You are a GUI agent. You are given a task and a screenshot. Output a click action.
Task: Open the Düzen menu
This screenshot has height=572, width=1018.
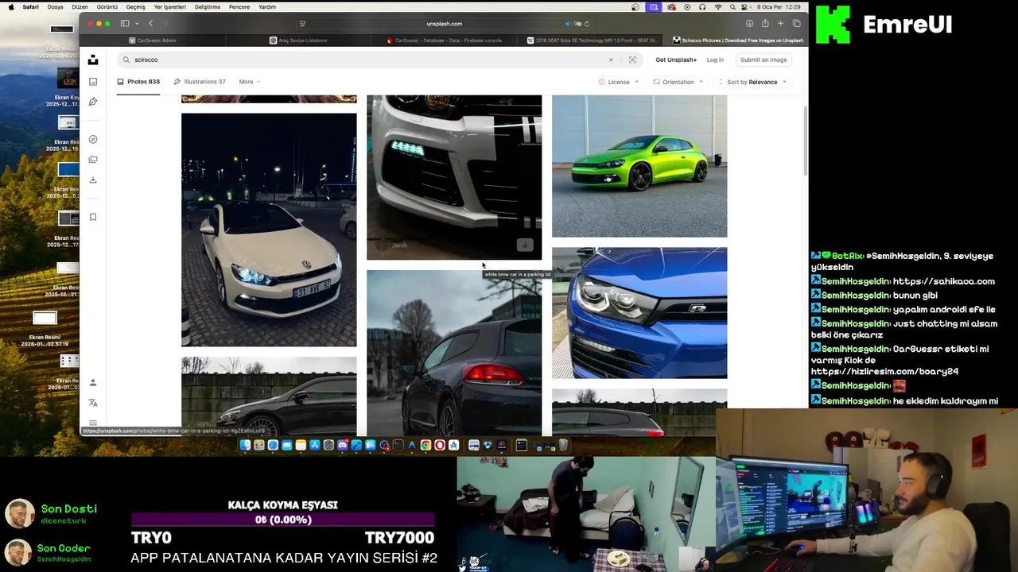[x=80, y=7]
